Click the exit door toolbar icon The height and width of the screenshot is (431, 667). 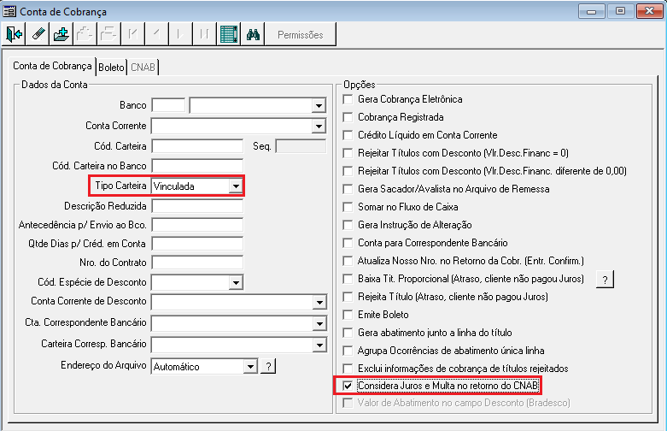tap(14, 34)
